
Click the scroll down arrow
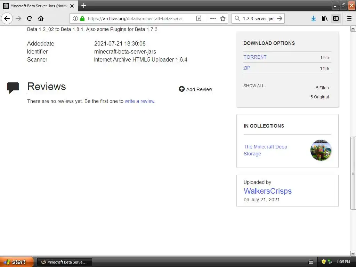pyautogui.click(x=353, y=253)
